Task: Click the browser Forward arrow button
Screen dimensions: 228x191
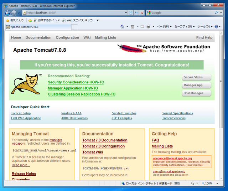Action: [14, 13]
